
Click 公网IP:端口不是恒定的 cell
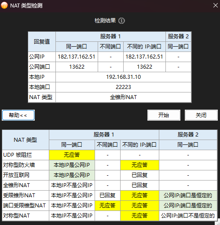pos(188,216)
